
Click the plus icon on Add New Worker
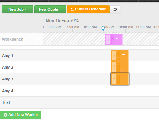click(5, 115)
